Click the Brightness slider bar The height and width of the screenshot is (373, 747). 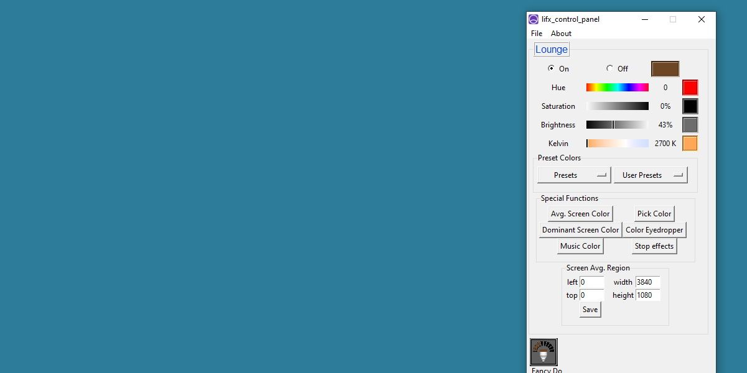click(617, 125)
